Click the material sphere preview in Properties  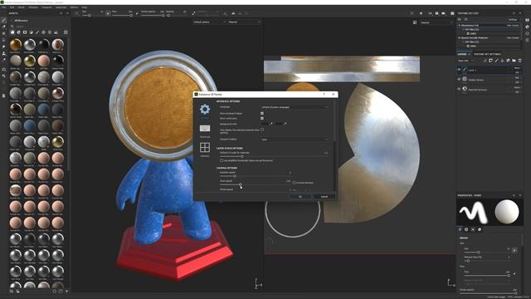click(x=507, y=213)
